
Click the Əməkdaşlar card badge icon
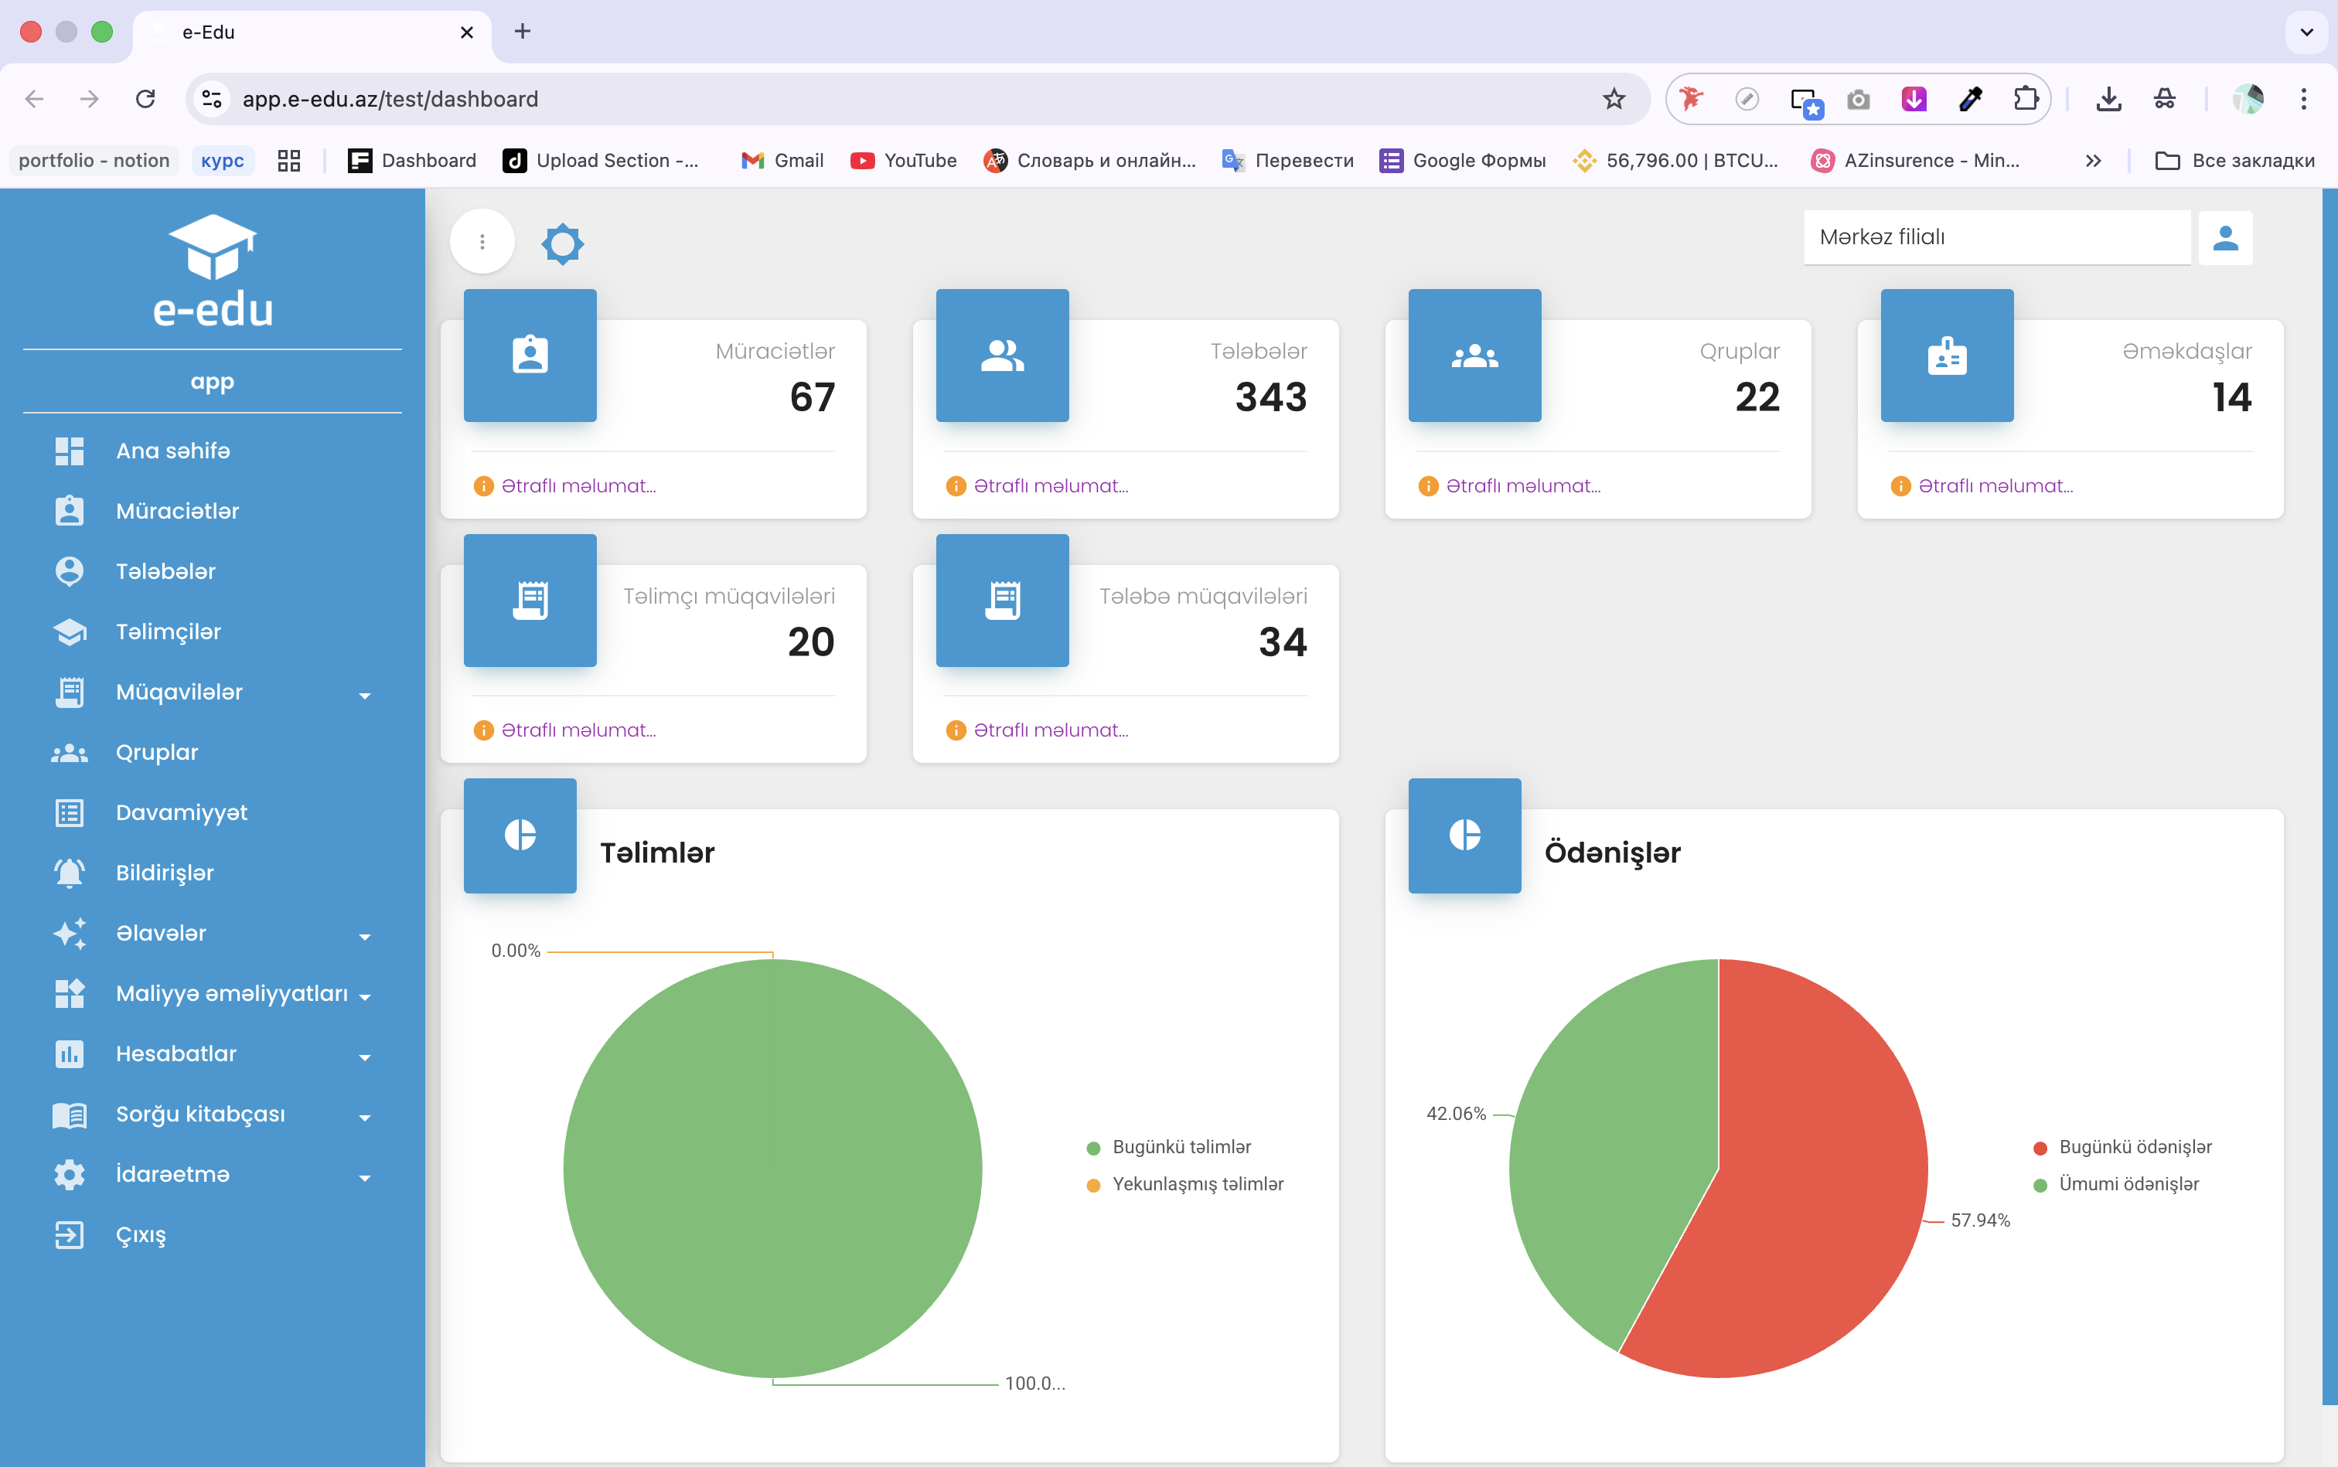1947,355
